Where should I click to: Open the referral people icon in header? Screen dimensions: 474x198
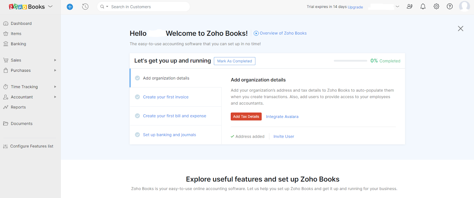(x=410, y=7)
